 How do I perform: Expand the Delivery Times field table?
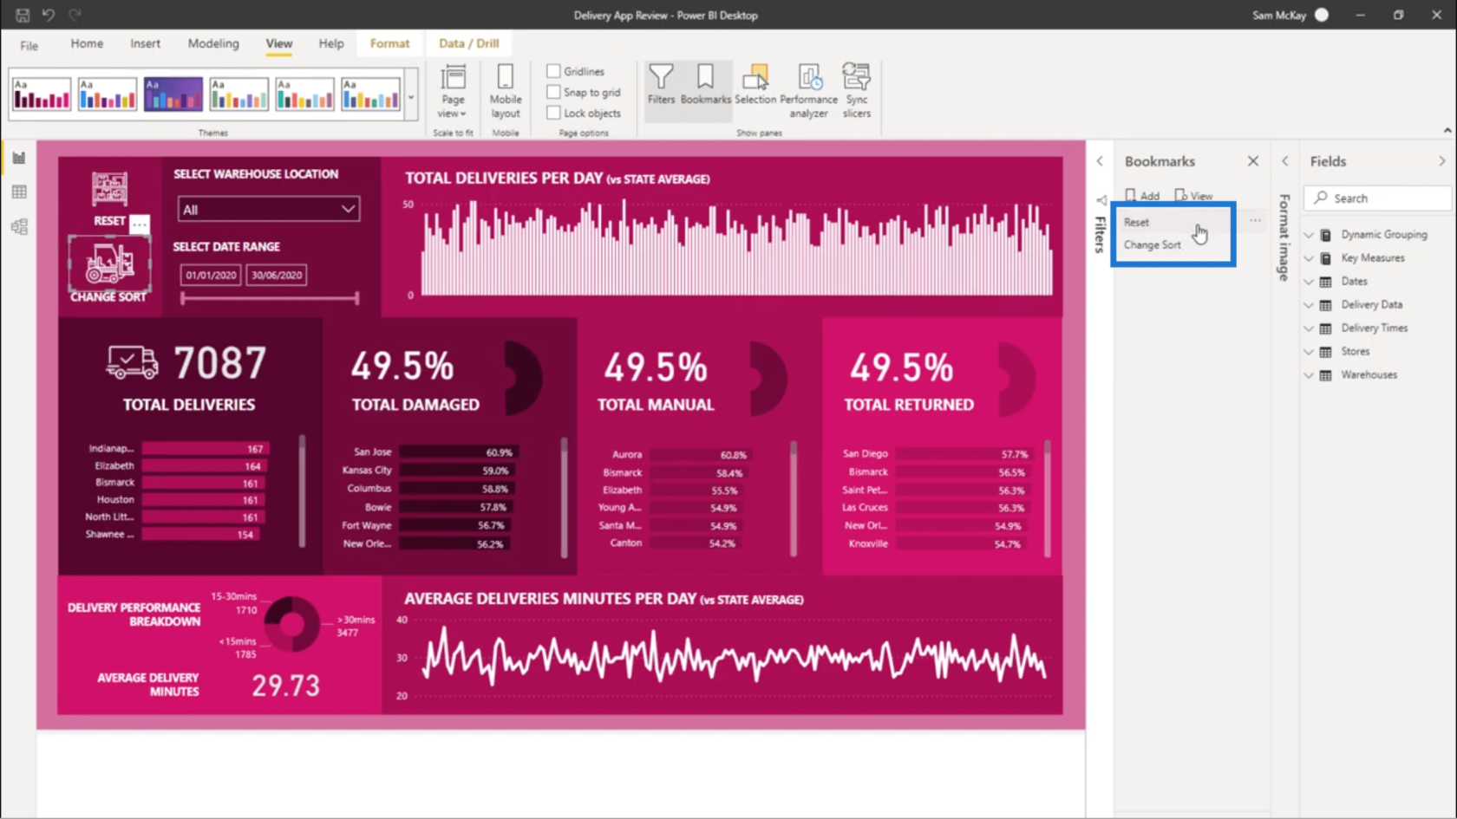coord(1309,328)
